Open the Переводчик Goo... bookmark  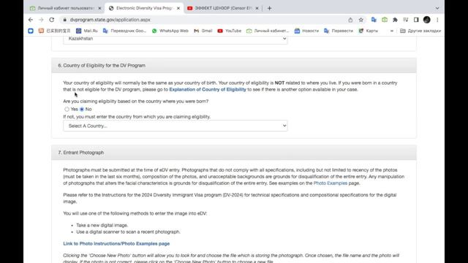click(x=124, y=31)
